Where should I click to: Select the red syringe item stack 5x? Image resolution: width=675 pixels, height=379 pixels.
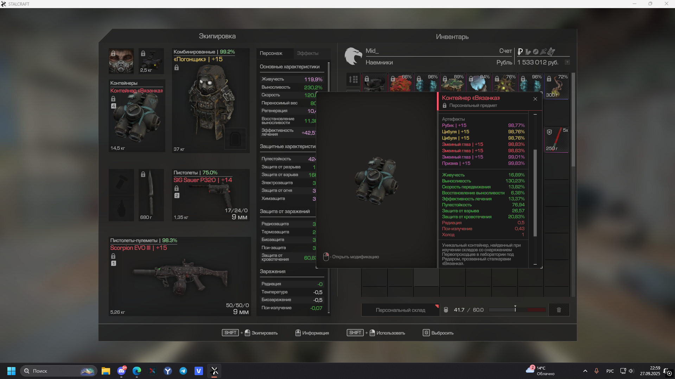(556, 139)
